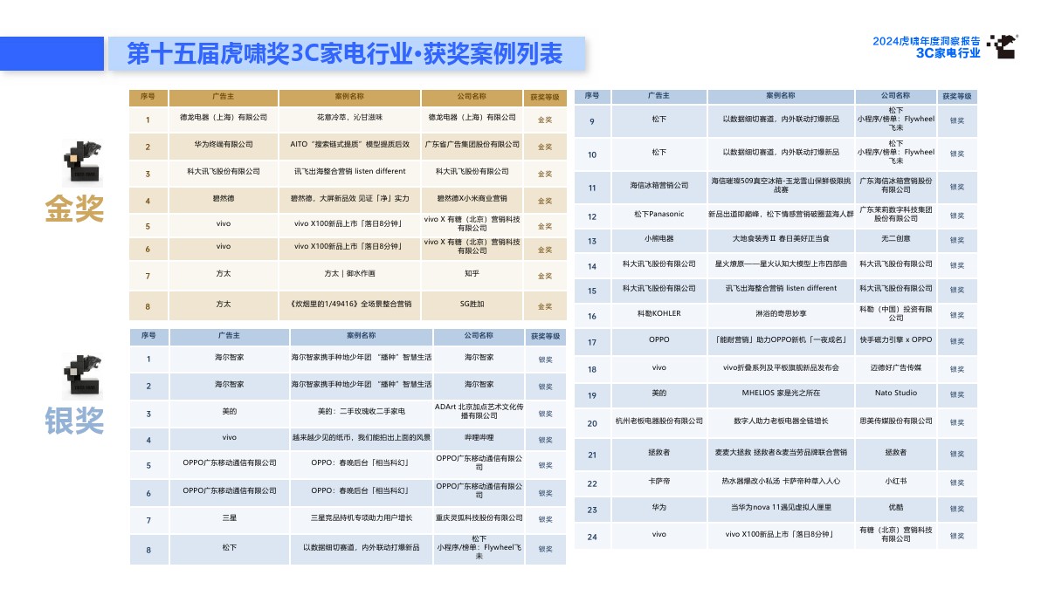Image resolution: width=1048 pixels, height=589 pixels.
Task: Click the large 金奖 label
Action: 74,209
